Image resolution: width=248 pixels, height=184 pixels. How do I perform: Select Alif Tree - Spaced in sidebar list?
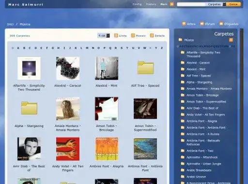pos(199,76)
